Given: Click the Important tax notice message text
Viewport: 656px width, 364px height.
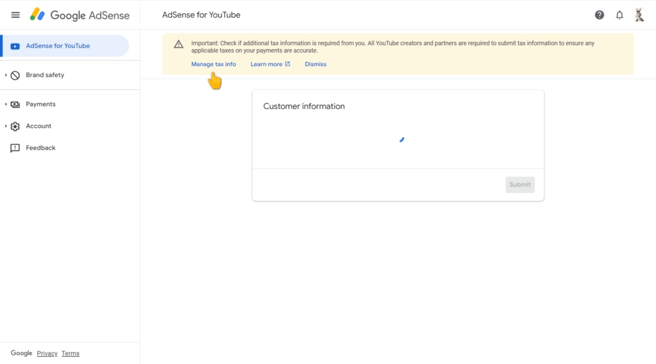Looking at the screenshot, I should coord(393,47).
